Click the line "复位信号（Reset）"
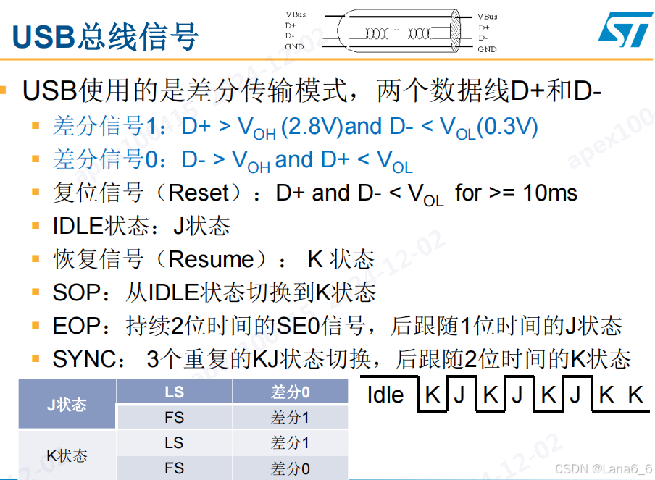Image resolution: width=655 pixels, height=480 pixels. coord(315,193)
